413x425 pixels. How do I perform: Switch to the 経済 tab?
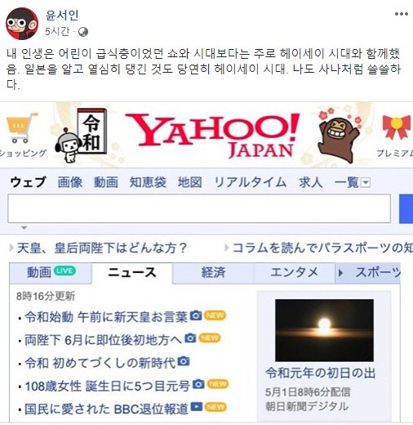click(x=213, y=272)
